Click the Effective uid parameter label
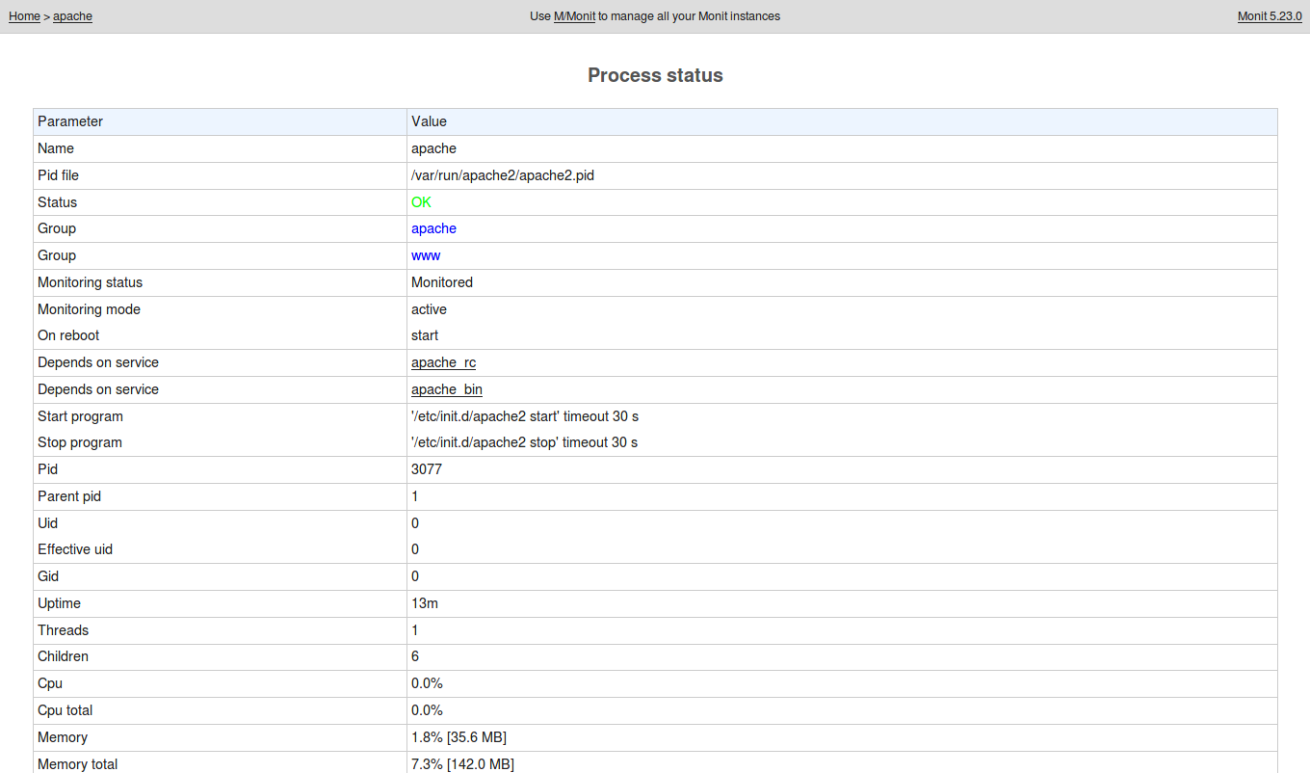Image resolution: width=1310 pixels, height=773 pixels. pos(75,549)
